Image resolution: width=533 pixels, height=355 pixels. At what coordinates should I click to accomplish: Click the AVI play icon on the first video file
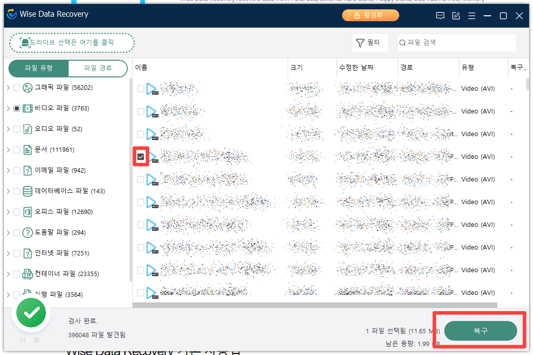pos(152,88)
